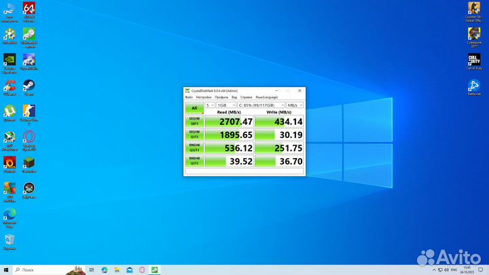The width and height of the screenshot is (489, 275).
Task: Click the 39.52 read result
Action: [x=229, y=161]
